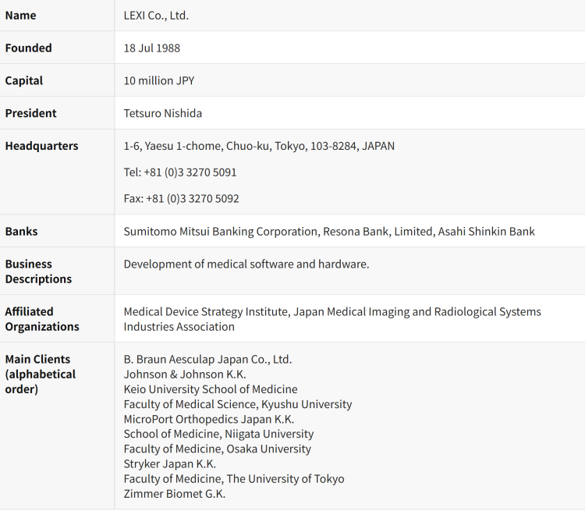
Task: Click the banks list starting 'Sumitomo Mitsui Banking Corporation'
Action: click(329, 231)
